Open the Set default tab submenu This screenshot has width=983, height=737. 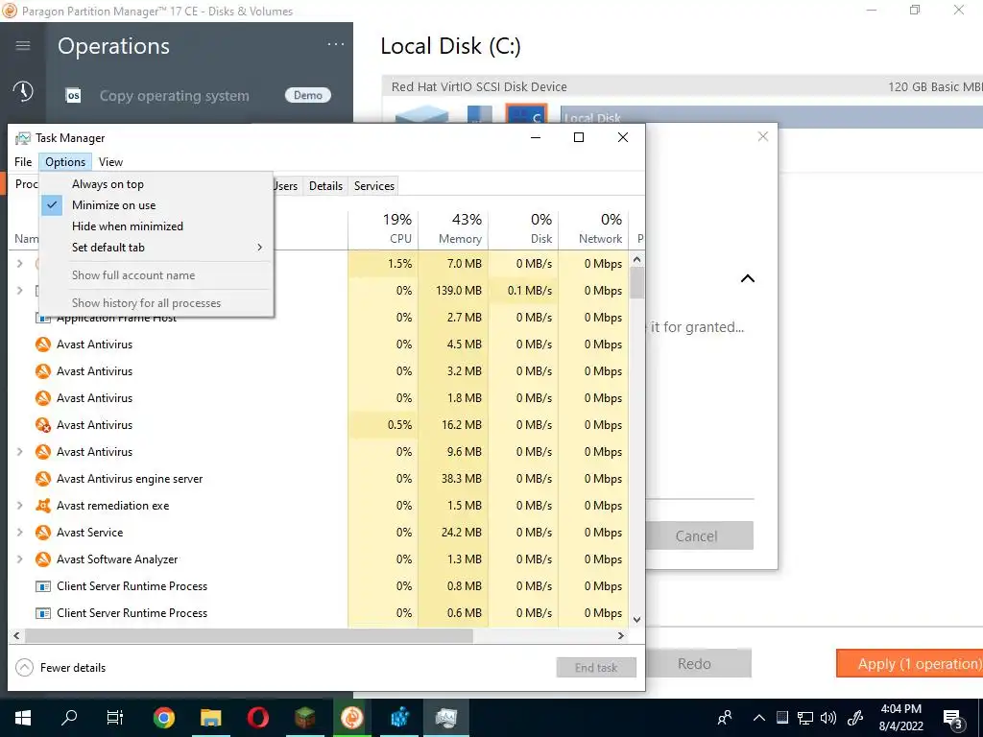point(156,248)
